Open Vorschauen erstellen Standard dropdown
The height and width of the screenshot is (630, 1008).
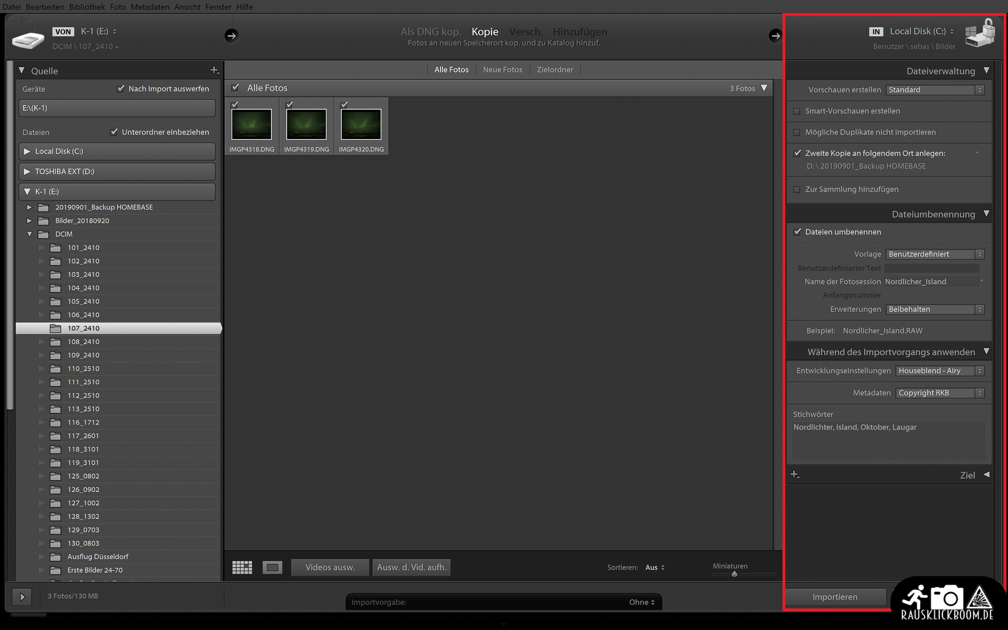(x=934, y=90)
